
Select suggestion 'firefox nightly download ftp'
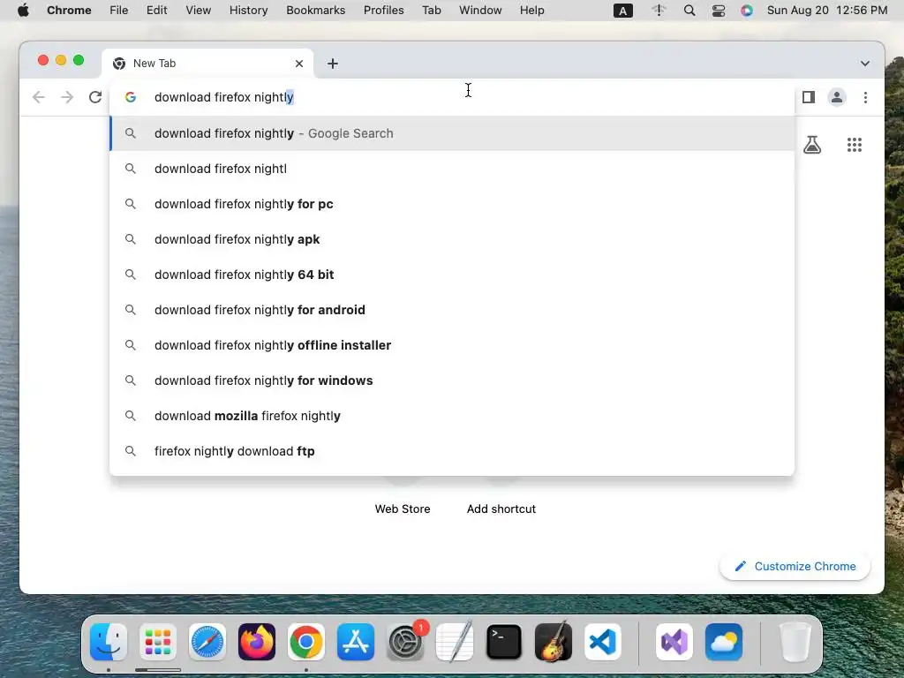(x=452, y=451)
